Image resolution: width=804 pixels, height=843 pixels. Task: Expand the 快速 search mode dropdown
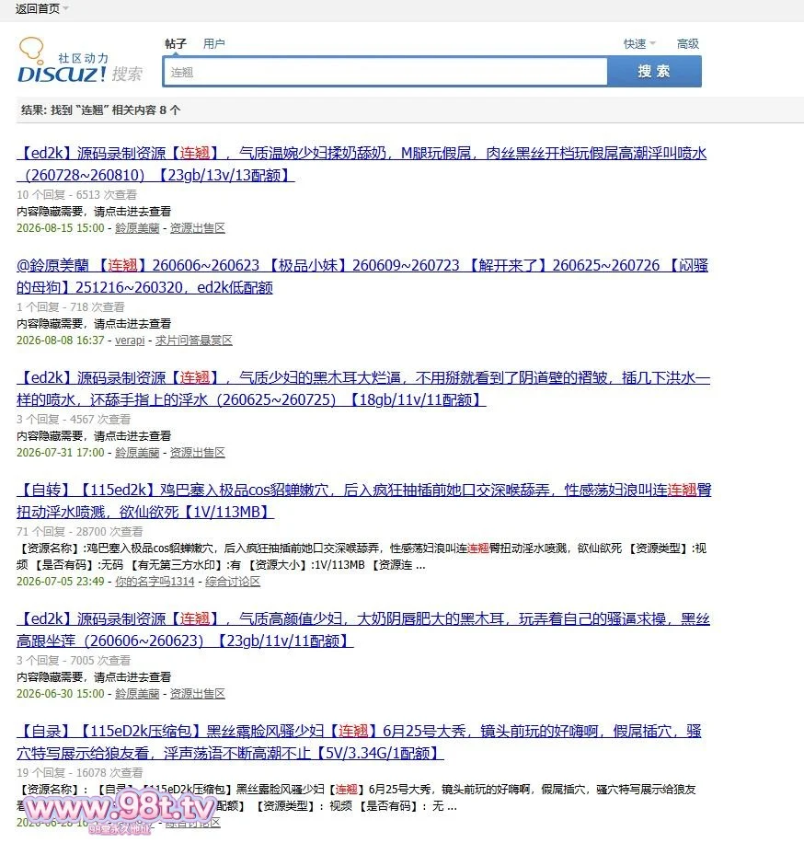(x=639, y=43)
